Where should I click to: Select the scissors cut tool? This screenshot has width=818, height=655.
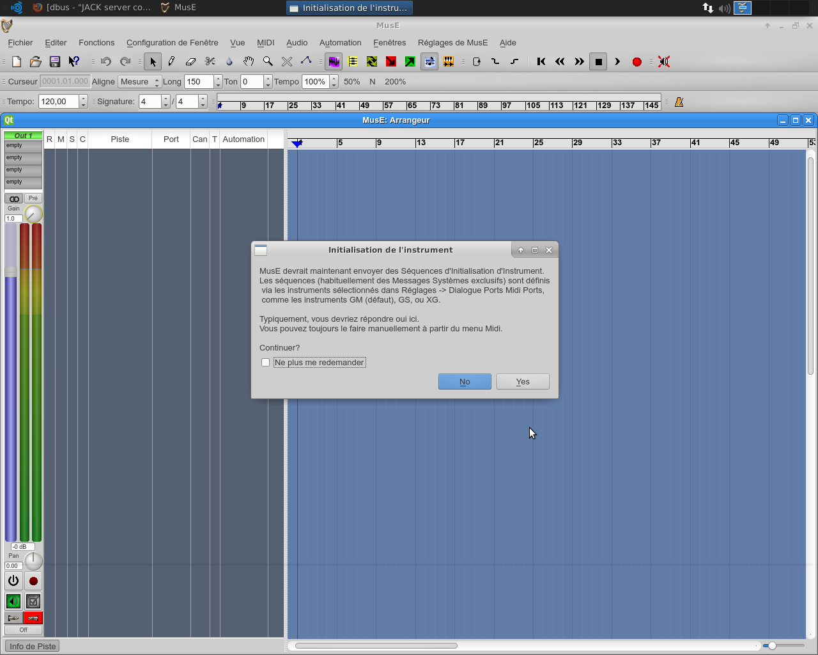(210, 61)
